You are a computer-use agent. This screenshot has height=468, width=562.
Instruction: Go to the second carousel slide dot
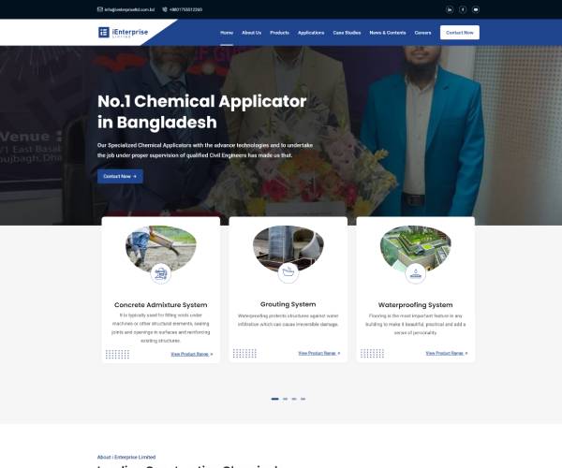286,399
